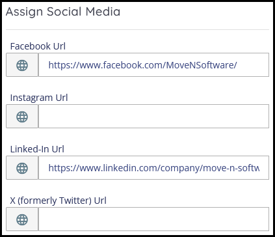Image resolution: width=275 pixels, height=237 pixels.
Task: Click 'https://' at start of the Facebook URL
Action: point(62,65)
